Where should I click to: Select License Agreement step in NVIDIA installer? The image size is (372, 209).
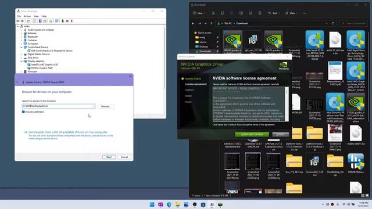pyautogui.click(x=196, y=84)
